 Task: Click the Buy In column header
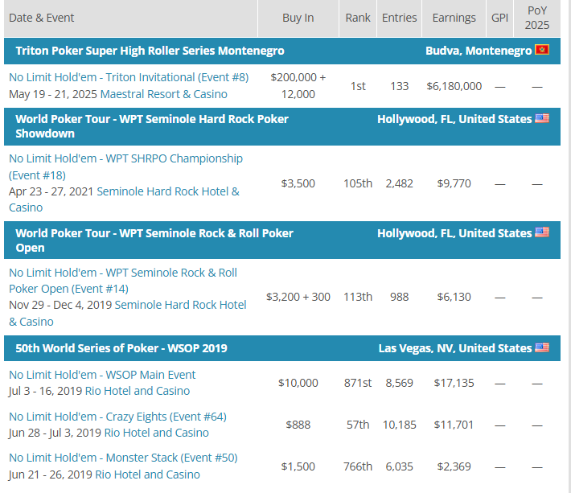[x=298, y=18]
